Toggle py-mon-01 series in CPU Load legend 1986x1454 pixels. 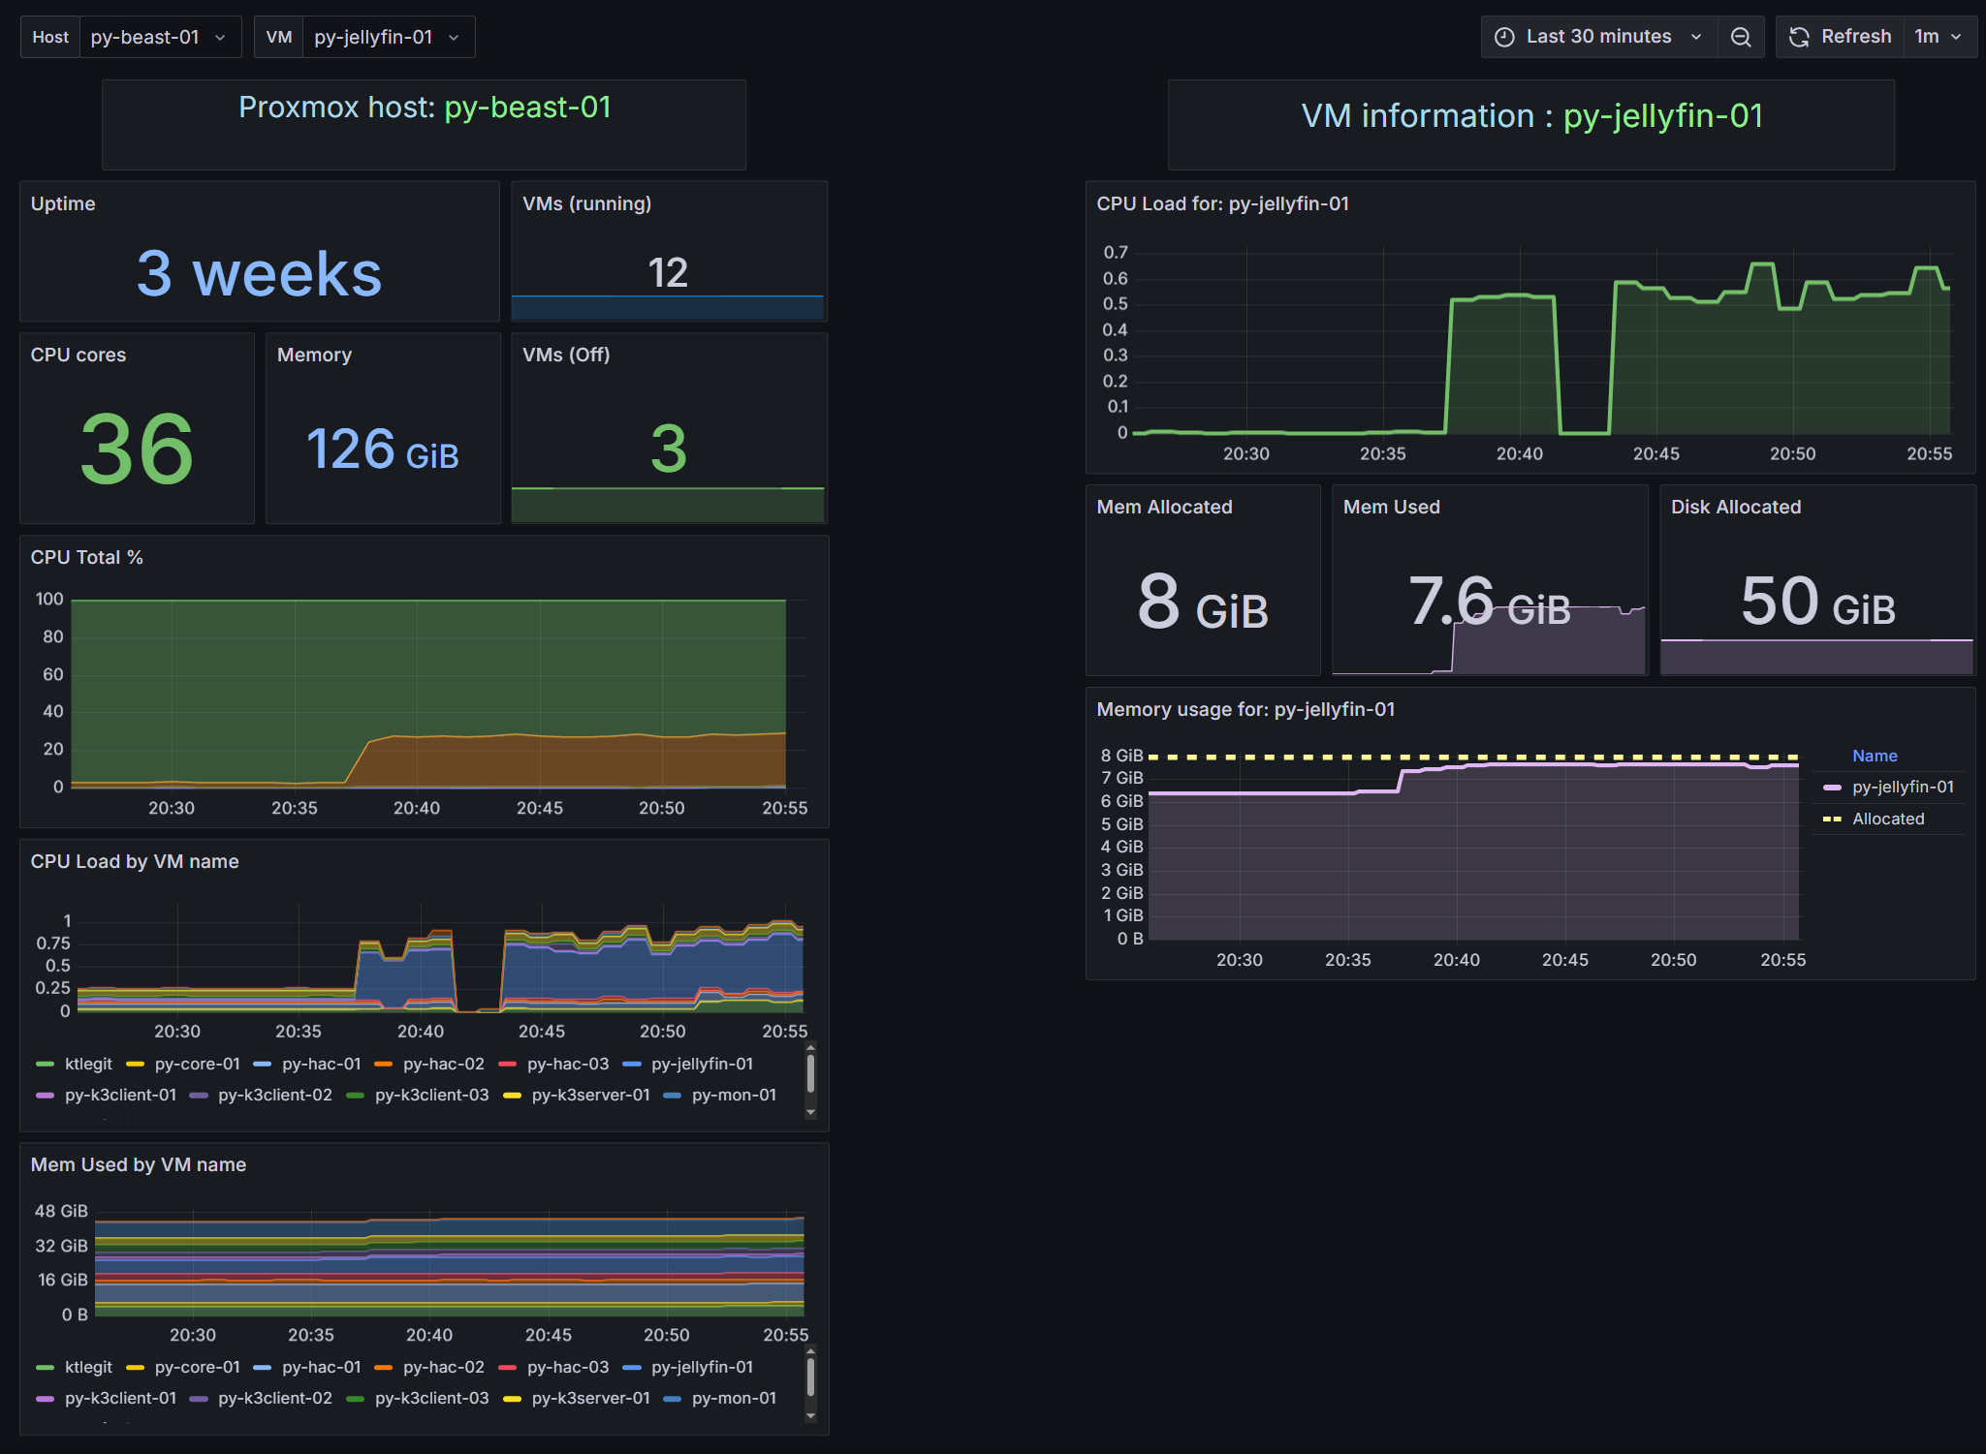click(x=734, y=1095)
